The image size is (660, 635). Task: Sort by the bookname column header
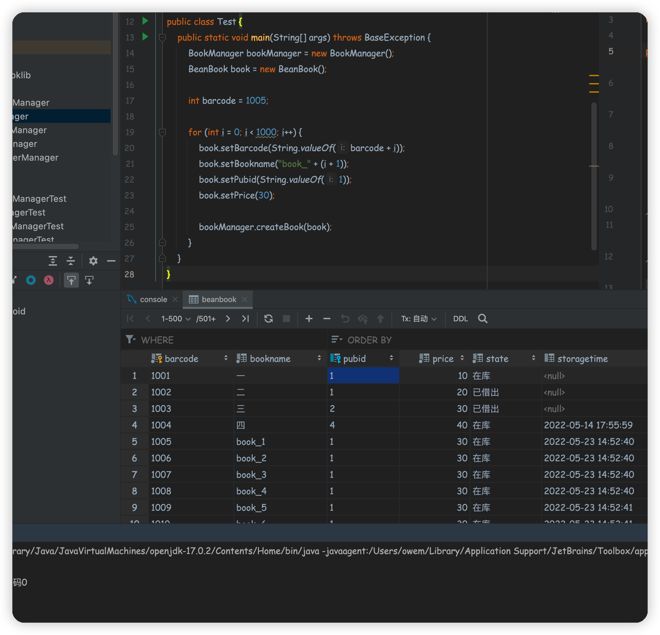[280, 358]
